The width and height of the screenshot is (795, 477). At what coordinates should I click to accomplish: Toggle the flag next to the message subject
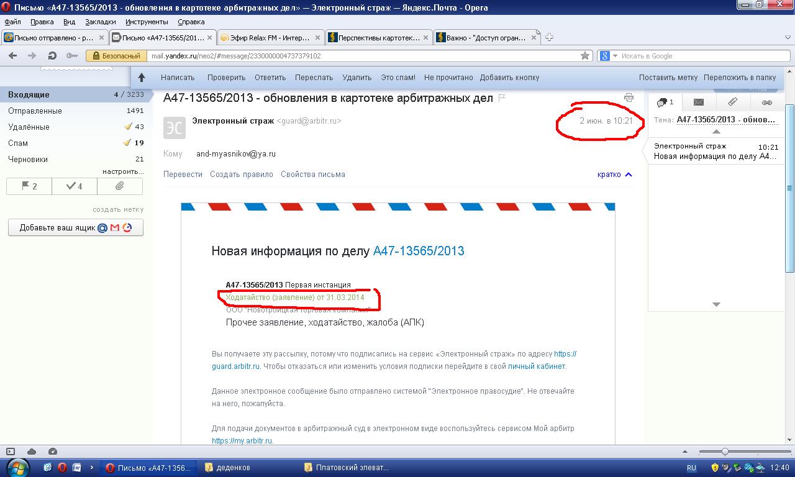pos(502,98)
